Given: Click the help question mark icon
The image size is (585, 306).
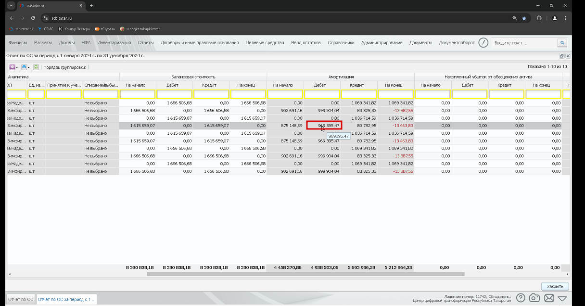Looking at the screenshot, I should (x=521, y=298).
